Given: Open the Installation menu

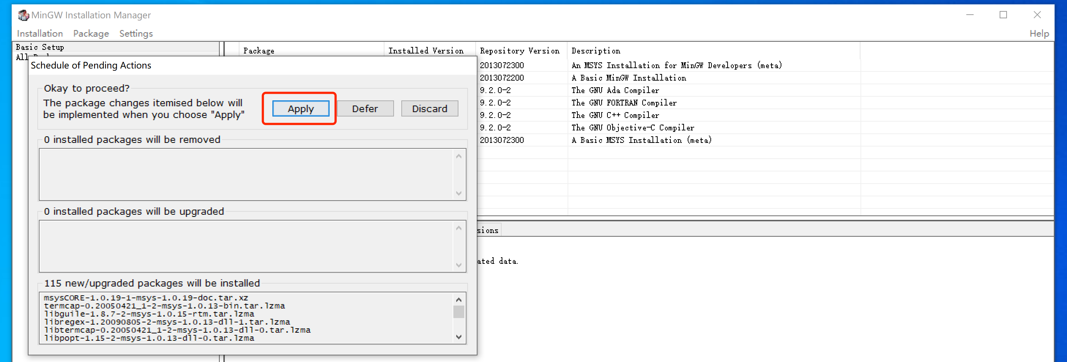Looking at the screenshot, I should pos(40,33).
